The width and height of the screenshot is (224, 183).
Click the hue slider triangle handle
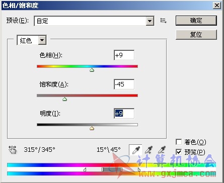[x=92, y=70]
